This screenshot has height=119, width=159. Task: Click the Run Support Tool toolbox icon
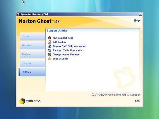coord(50,38)
